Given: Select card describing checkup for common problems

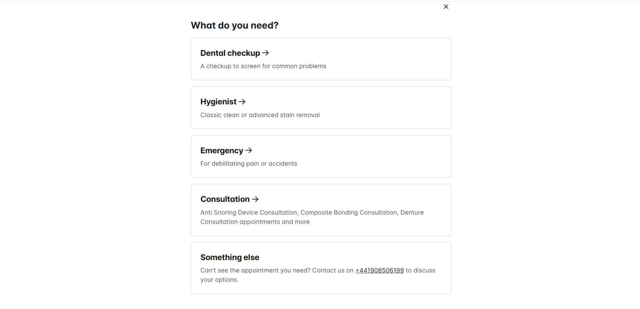Looking at the screenshot, I should coord(321,59).
